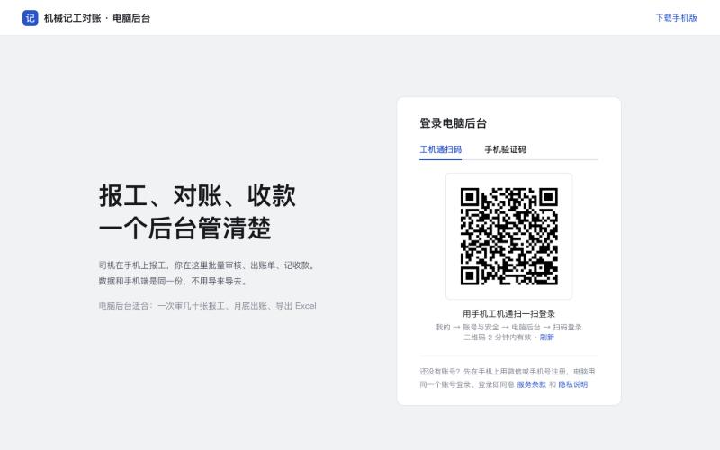
Task: Click the text 数据和手机端是同一份
Action: pos(140,281)
